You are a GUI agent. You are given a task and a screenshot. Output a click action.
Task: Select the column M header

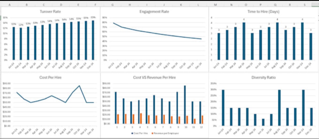[x=215, y=5]
